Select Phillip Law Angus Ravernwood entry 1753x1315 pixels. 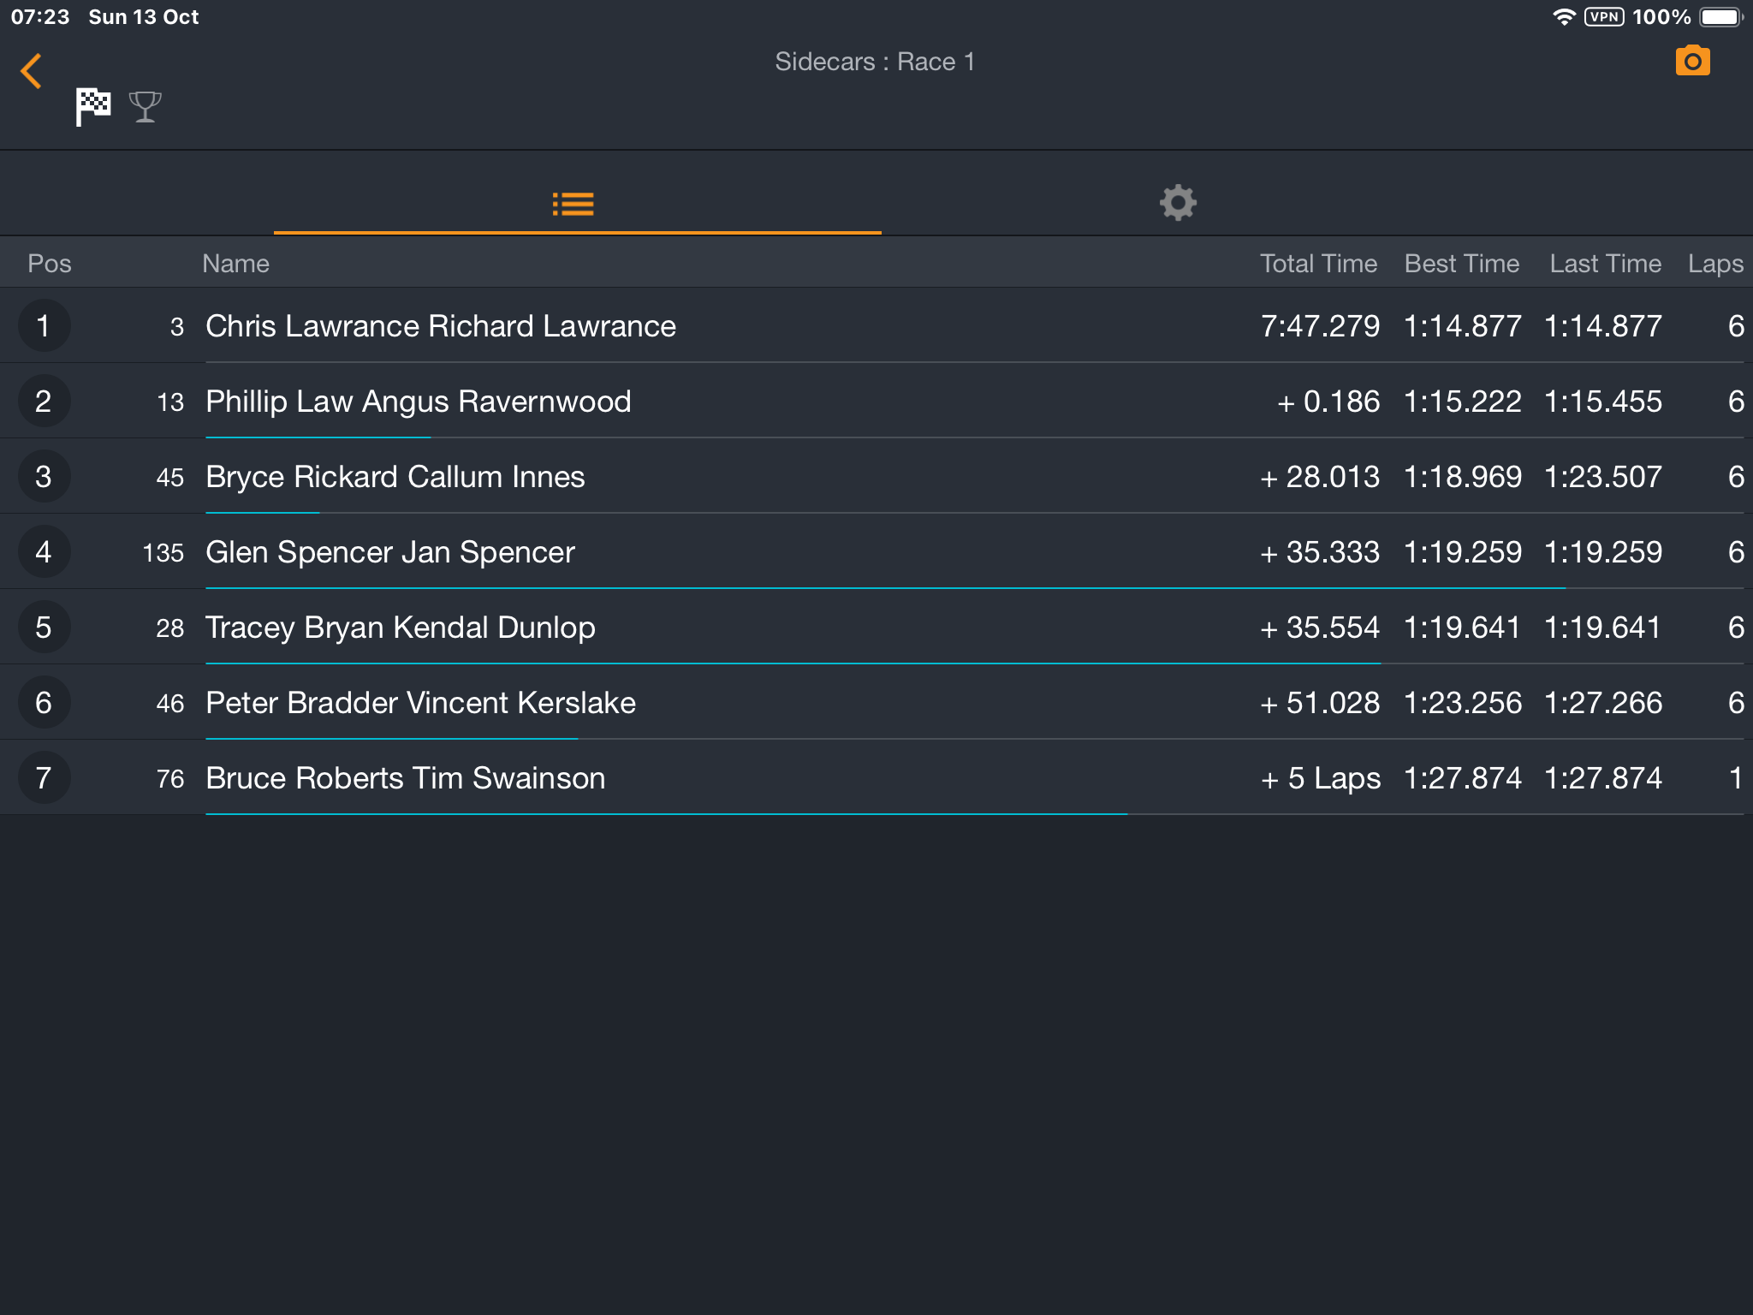[876, 402]
